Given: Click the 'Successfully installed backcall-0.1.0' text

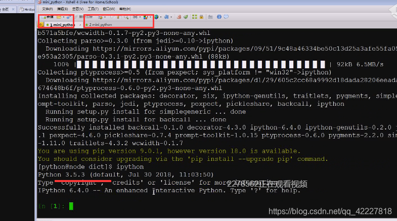Looking at the screenshot, I should pos(111,127).
